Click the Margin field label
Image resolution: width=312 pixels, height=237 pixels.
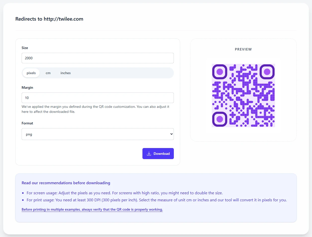pyautogui.click(x=27, y=87)
